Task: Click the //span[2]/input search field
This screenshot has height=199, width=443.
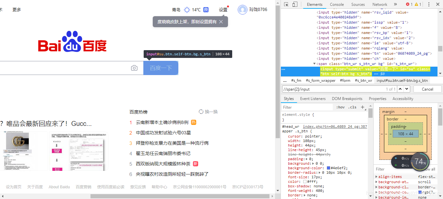Action: (x=339, y=89)
